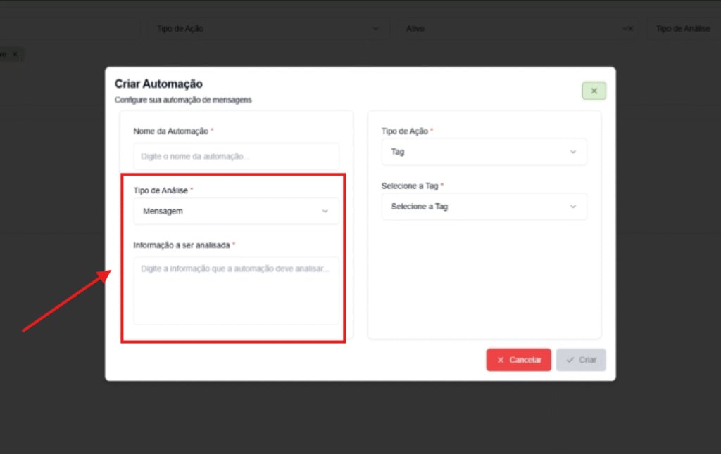
Task: Remove the filter chip at top left
Action: click(15, 54)
